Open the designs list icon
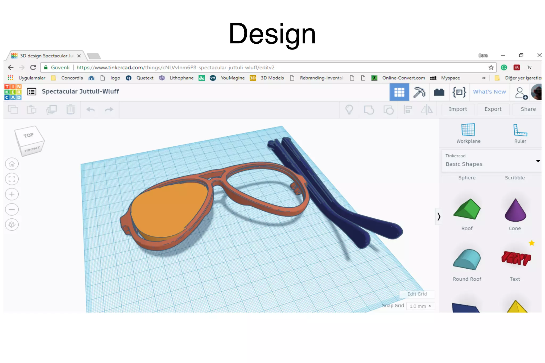 click(32, 92)
